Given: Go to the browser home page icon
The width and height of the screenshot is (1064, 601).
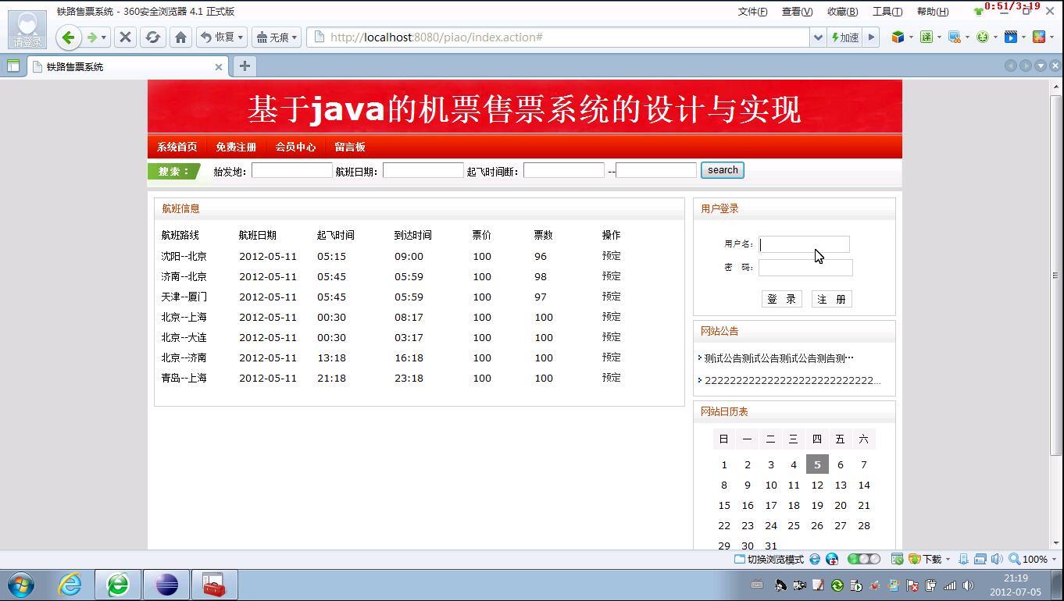Looking at the screenshot, I should point(181,37).
